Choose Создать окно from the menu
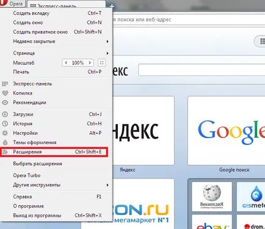This screenshot has height=229, width=265. point(56,23)
